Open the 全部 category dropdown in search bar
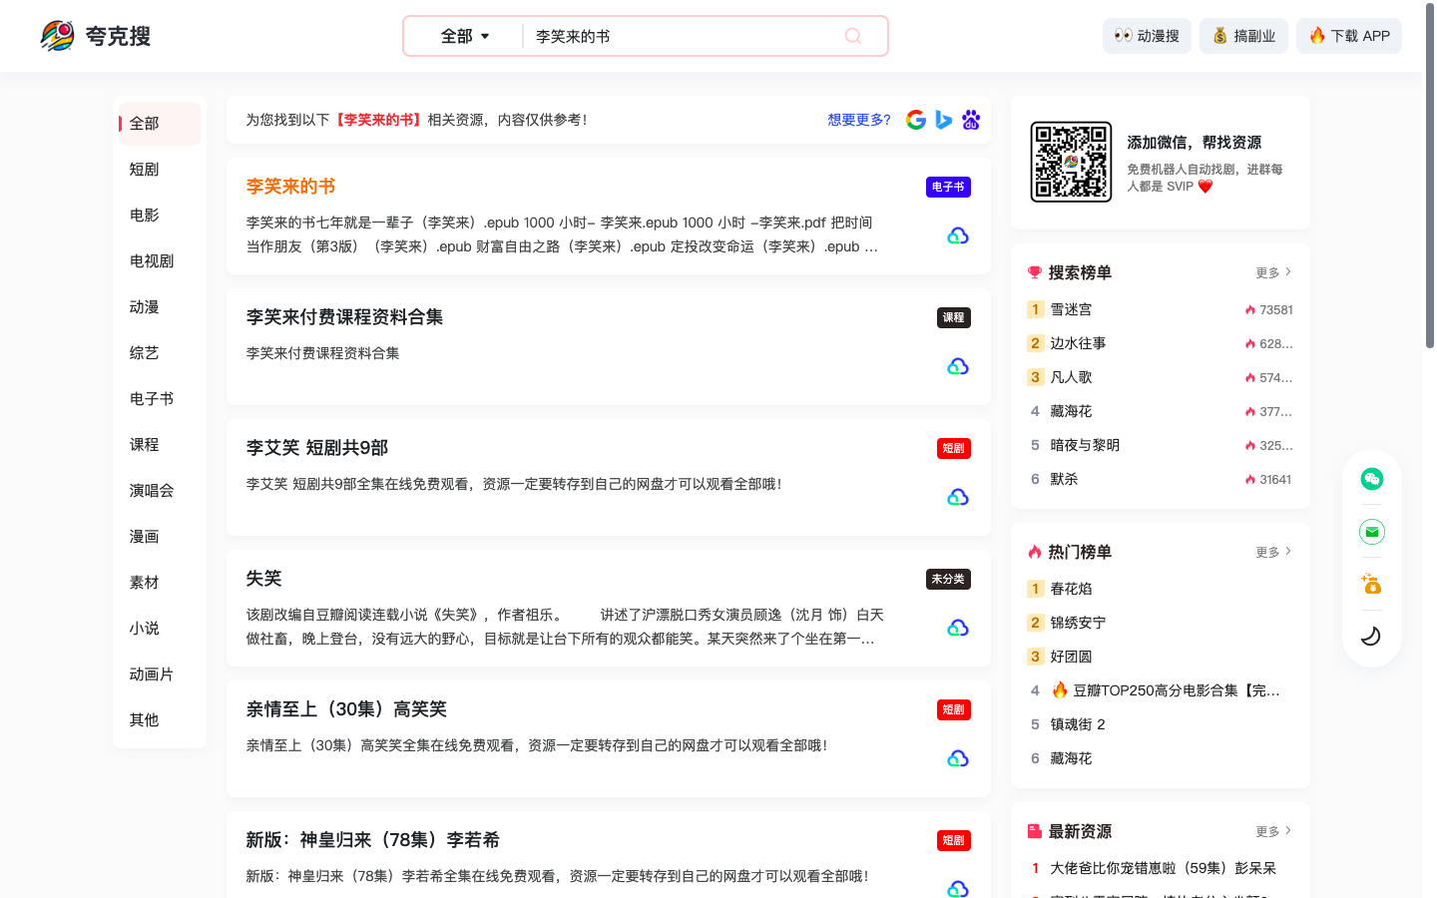The image size is (1437, 898). (465, 36)
